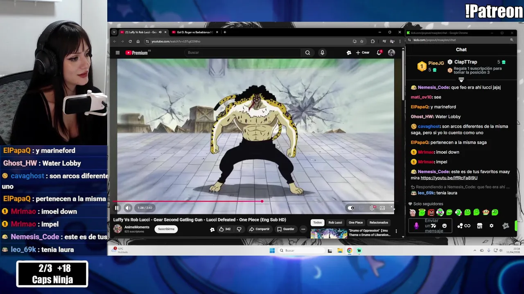Open the YouTube account avatar menu

(391, 53)
